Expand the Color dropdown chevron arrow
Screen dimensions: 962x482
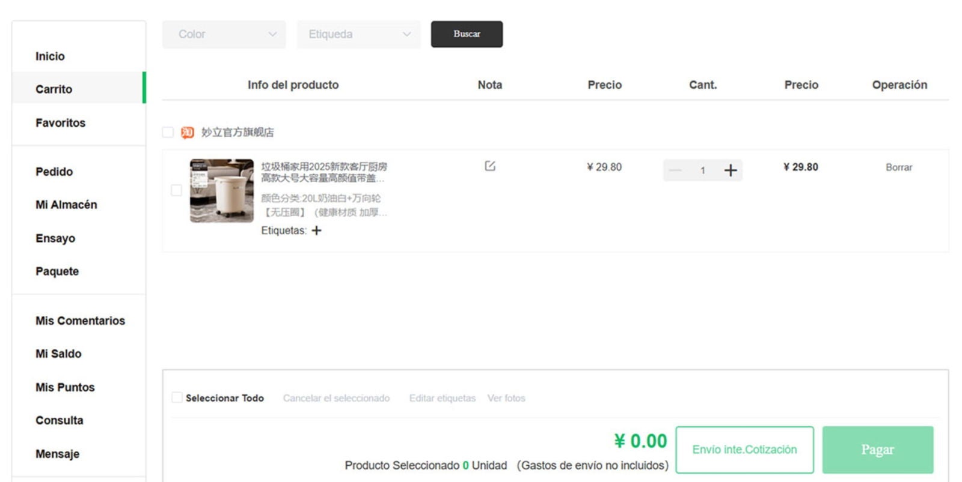point(274,34)
